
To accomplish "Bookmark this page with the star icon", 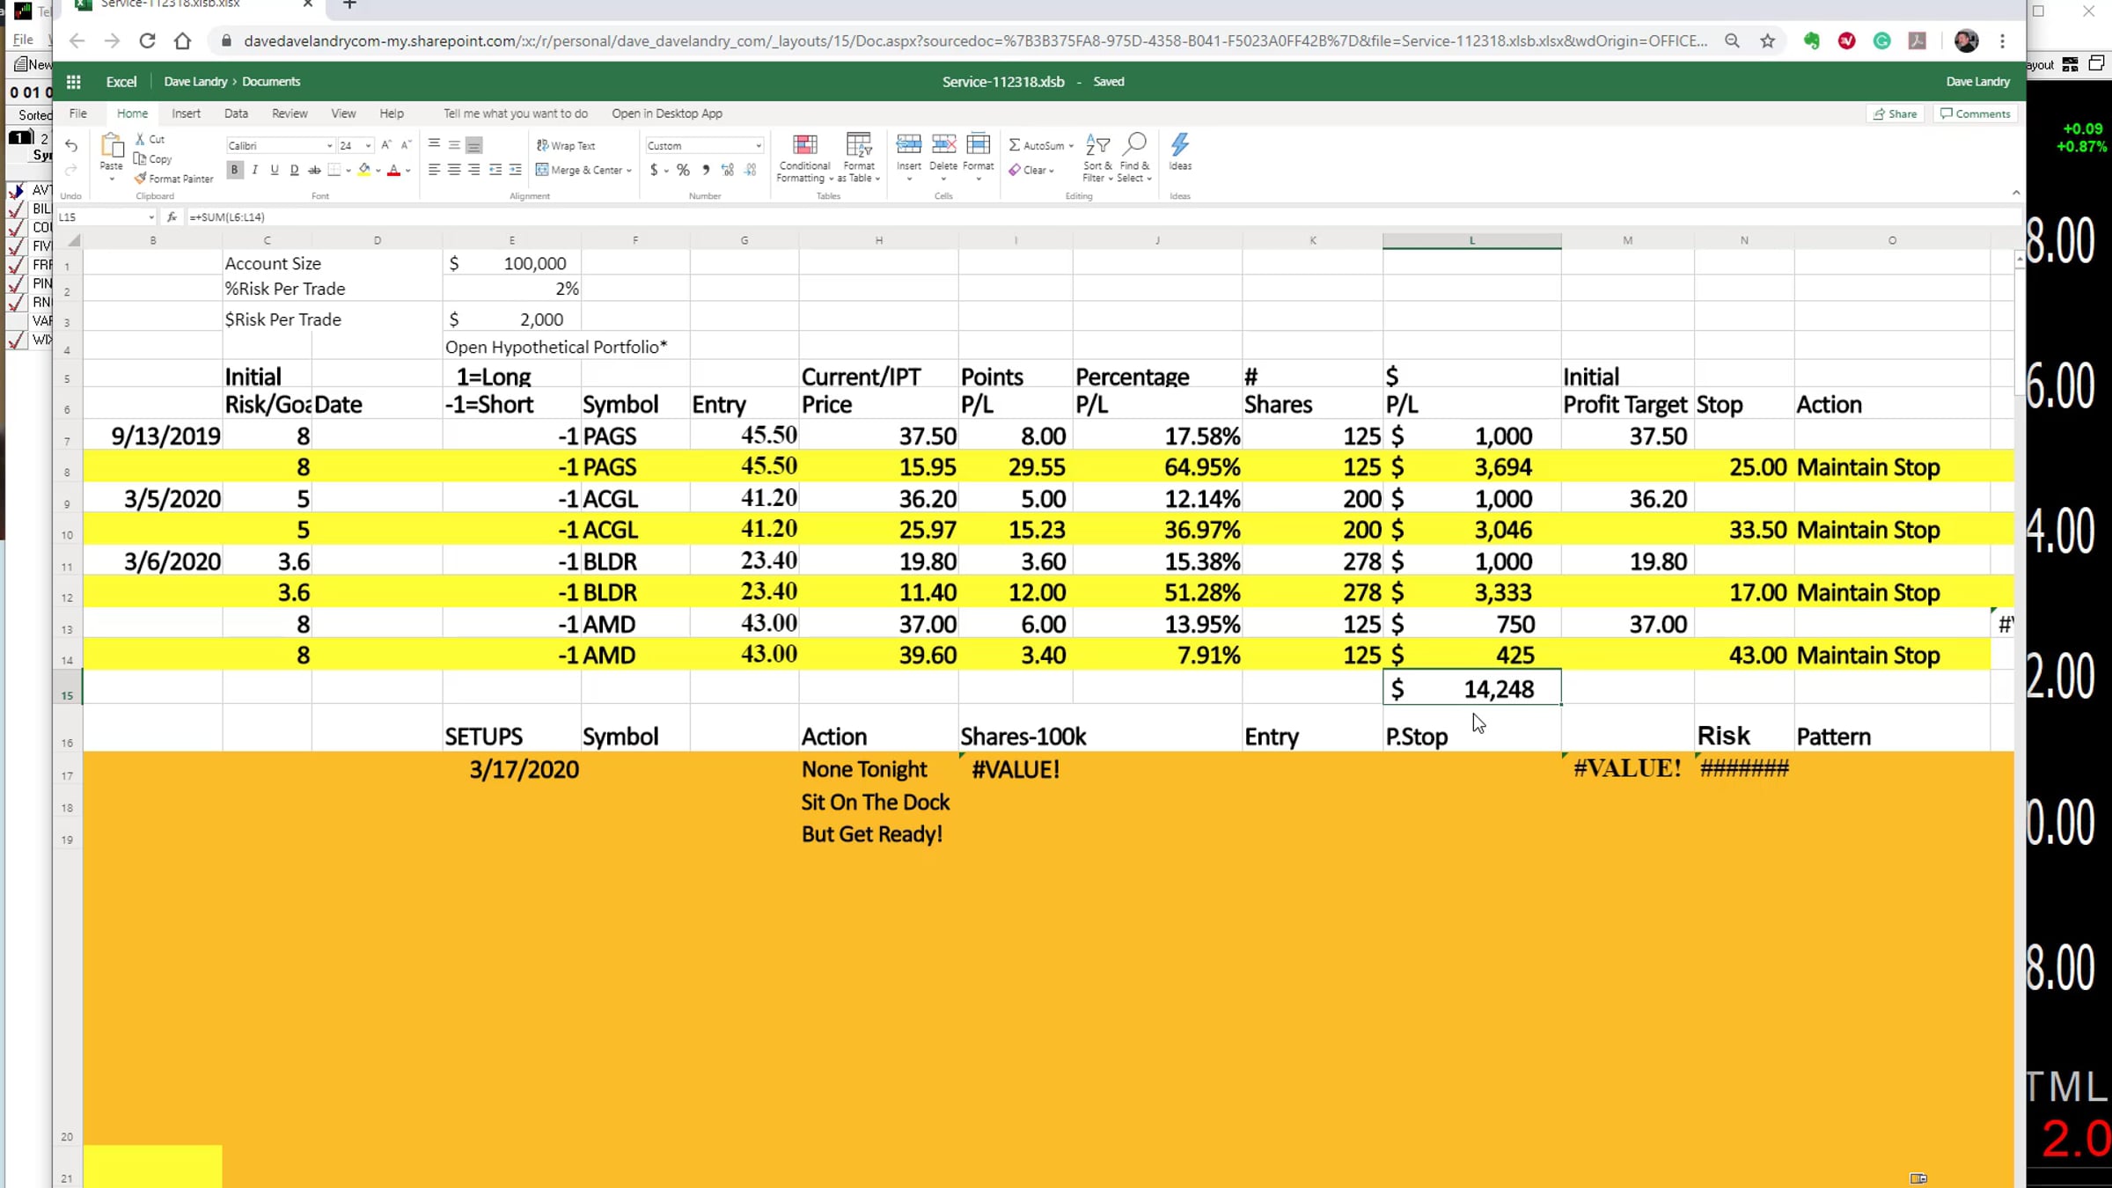I will [1768, 40].
